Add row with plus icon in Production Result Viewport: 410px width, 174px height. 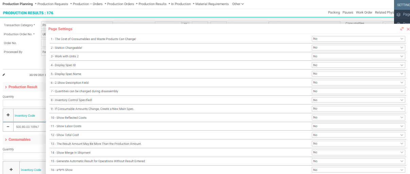click(8, 115)
